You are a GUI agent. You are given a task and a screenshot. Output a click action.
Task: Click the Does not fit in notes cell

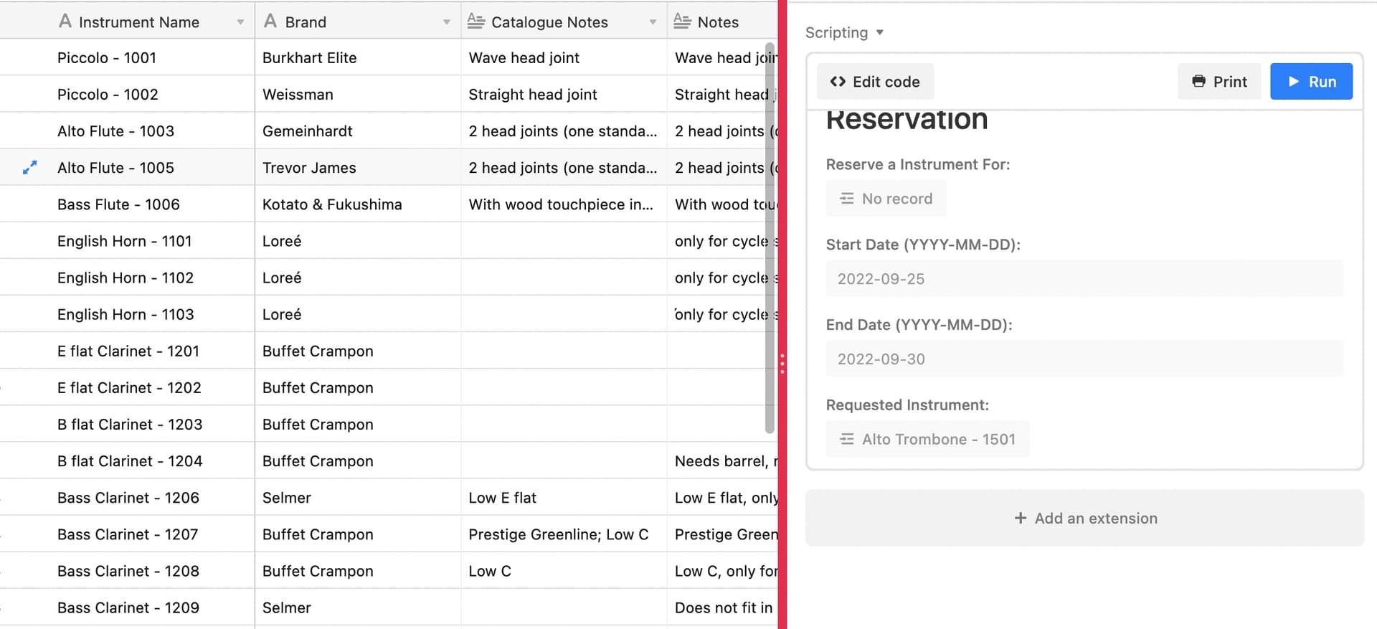(x=723, y=607)
